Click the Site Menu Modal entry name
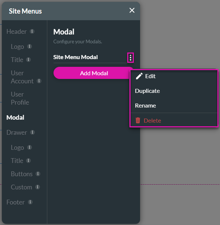 (76, 57)
